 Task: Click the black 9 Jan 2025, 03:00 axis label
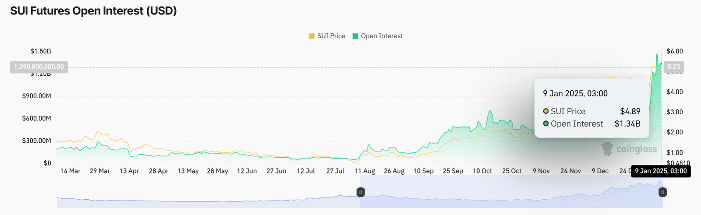[661, 171]
